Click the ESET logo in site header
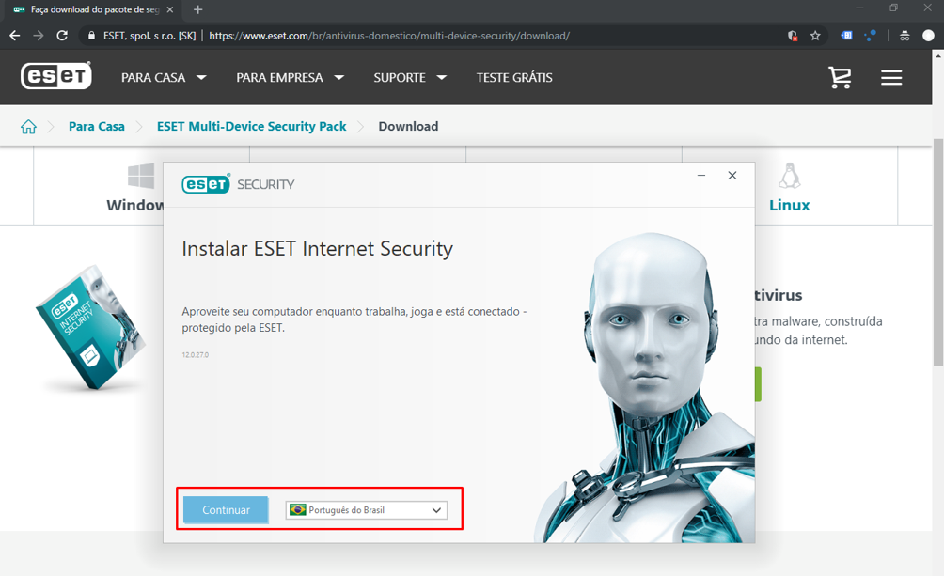This screenshot has height=576, width=944. pos(56,76)
